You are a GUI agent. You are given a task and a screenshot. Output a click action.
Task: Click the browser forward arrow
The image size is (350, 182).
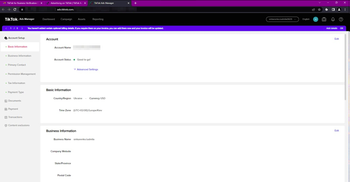coord(9,9)
